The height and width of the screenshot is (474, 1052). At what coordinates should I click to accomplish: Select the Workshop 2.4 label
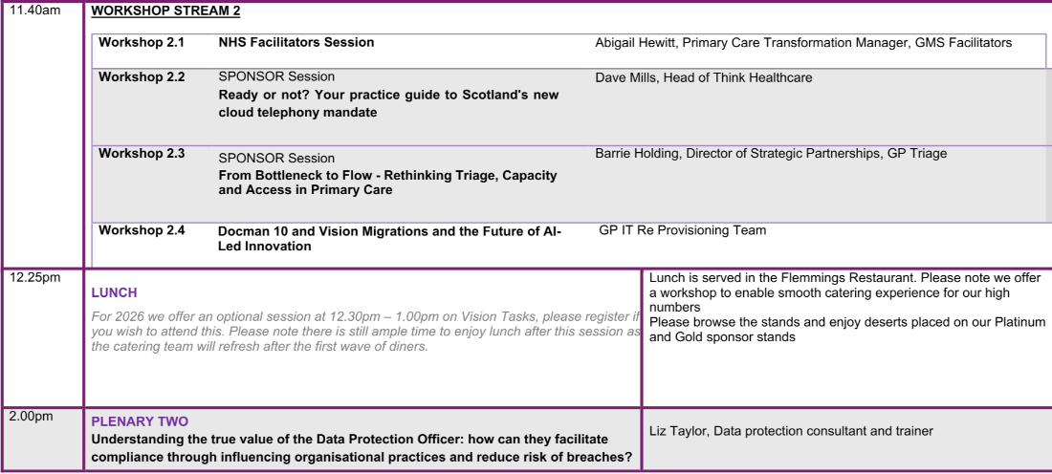pyautogui.click(x=142, y=230)
